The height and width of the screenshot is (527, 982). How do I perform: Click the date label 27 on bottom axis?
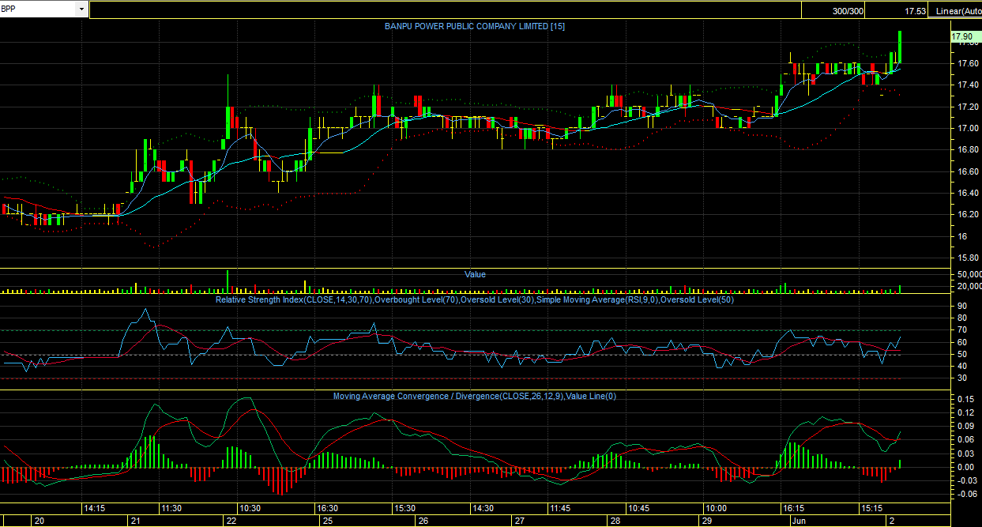tap(519, 521)
